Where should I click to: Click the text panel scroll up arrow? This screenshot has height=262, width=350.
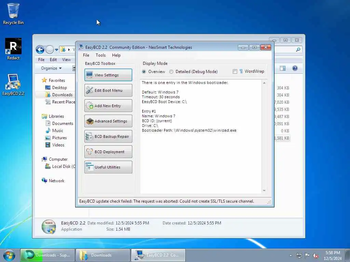tap(264, 83)
